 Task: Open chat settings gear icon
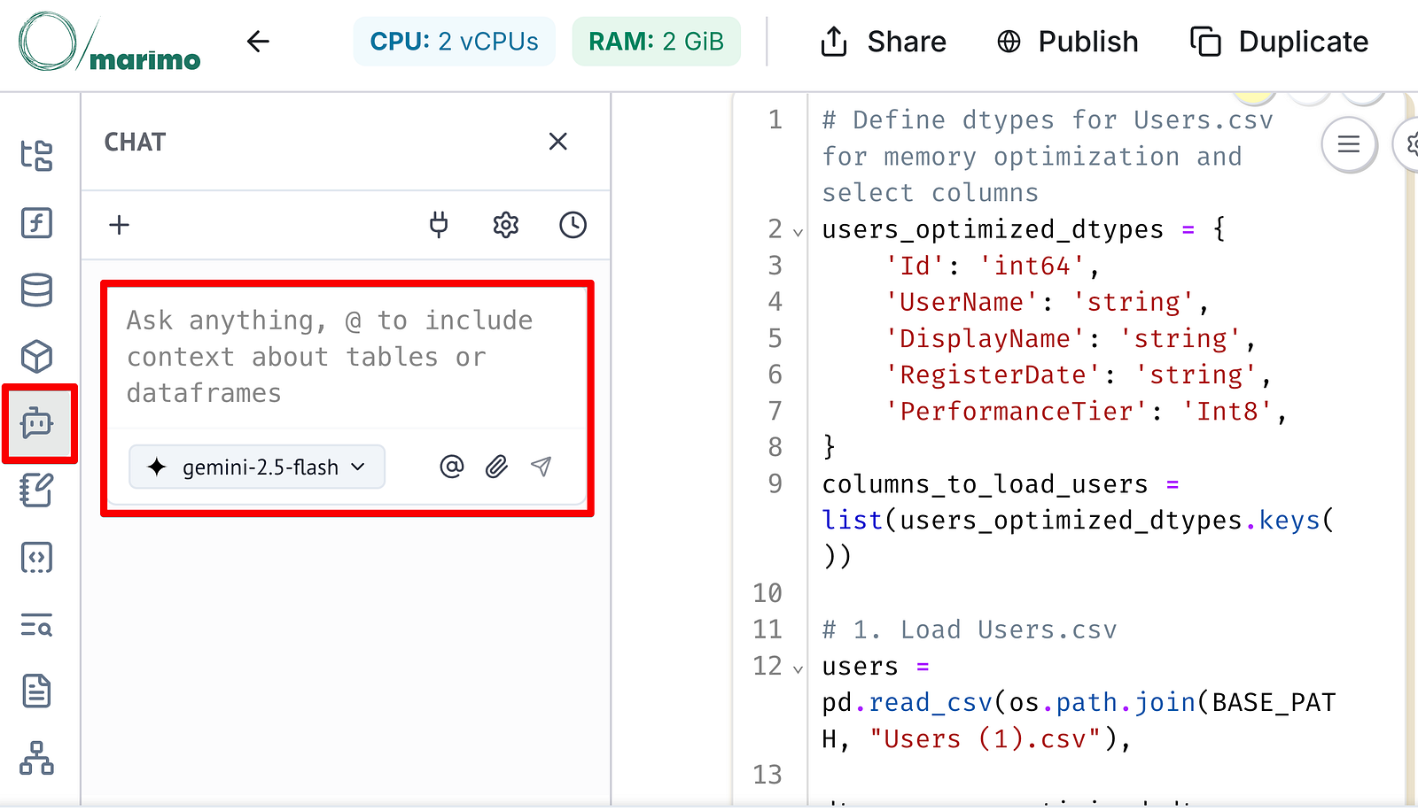[x=505, y=225]
